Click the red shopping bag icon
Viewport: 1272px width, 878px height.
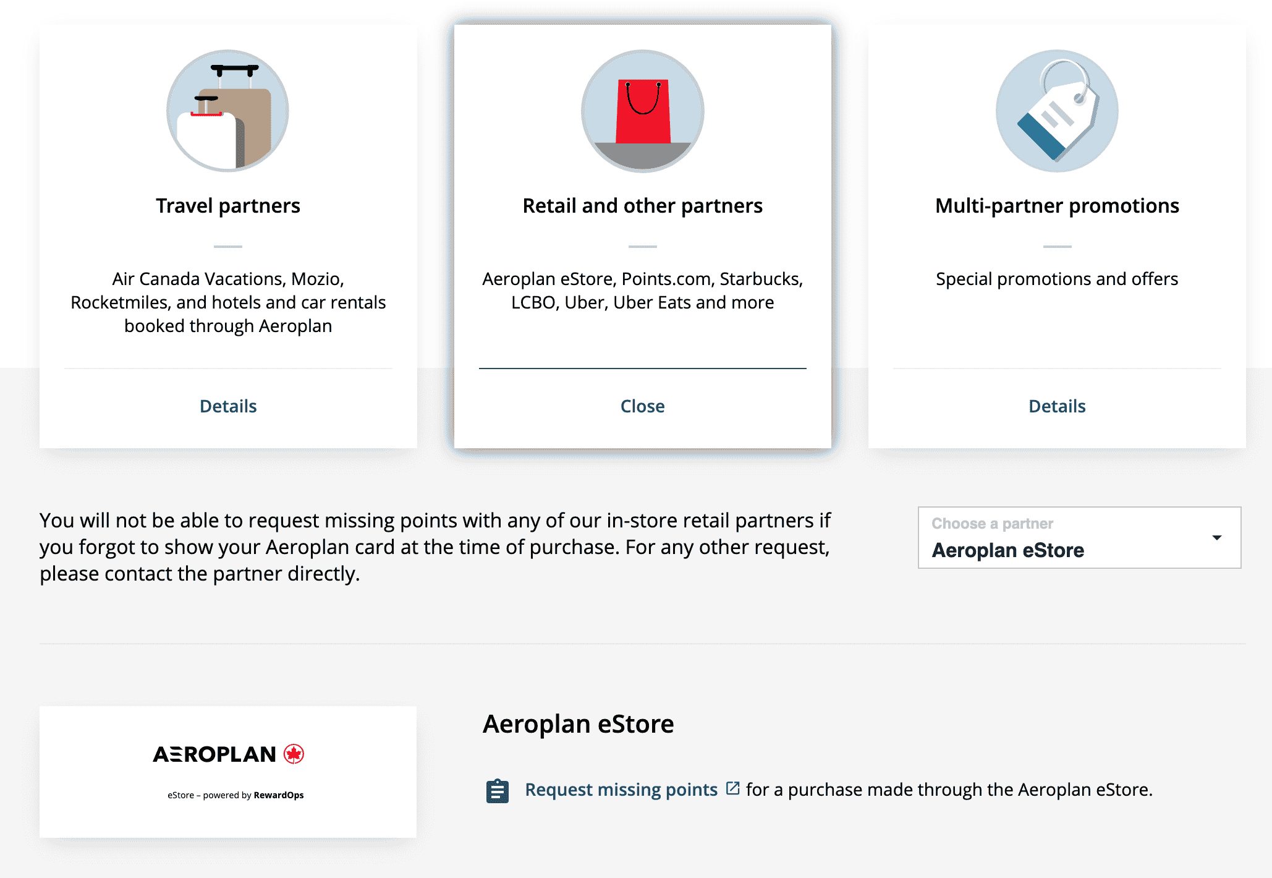click(x=643, y=111)
